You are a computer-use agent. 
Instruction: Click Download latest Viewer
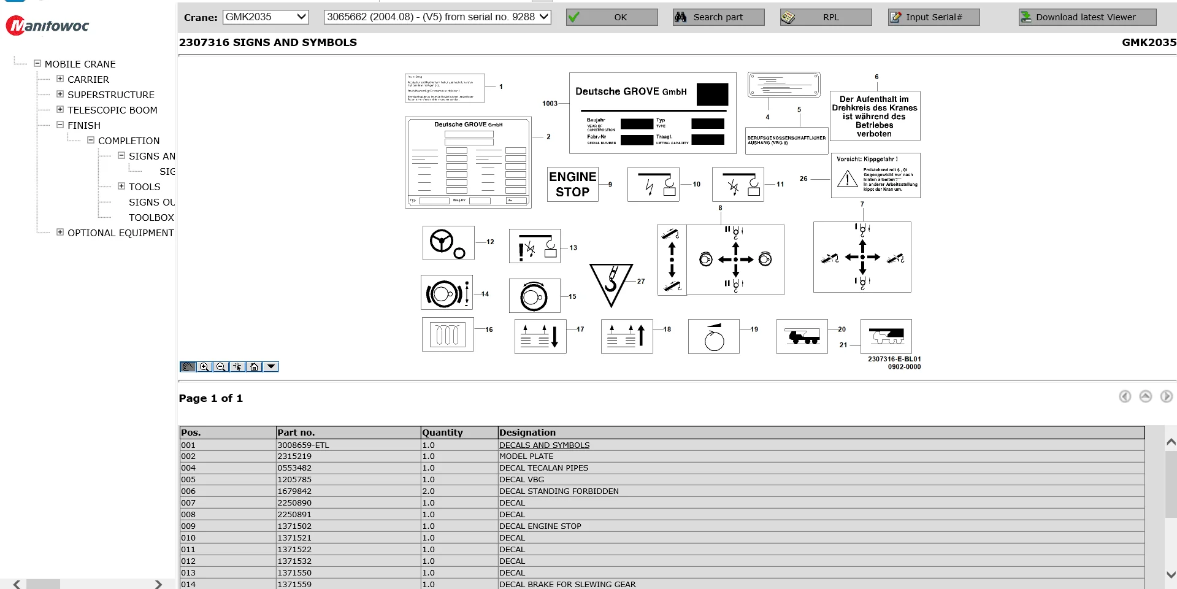tap(1087, 17)
